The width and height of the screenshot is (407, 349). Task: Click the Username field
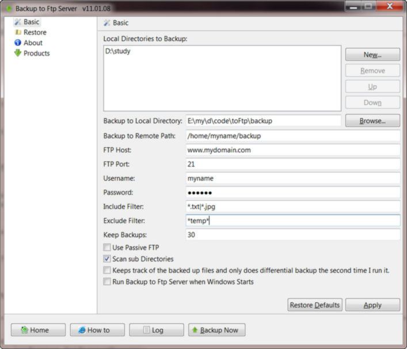coord(293,178)
